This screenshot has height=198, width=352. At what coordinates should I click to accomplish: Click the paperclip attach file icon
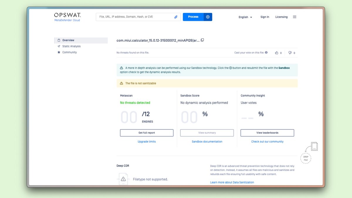(x=176, y=17)
